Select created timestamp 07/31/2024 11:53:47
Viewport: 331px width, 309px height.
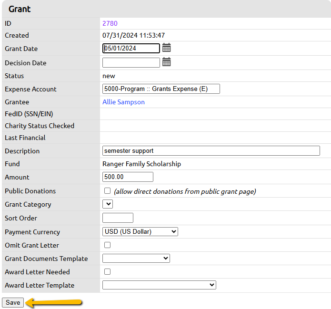pos(134,35)
